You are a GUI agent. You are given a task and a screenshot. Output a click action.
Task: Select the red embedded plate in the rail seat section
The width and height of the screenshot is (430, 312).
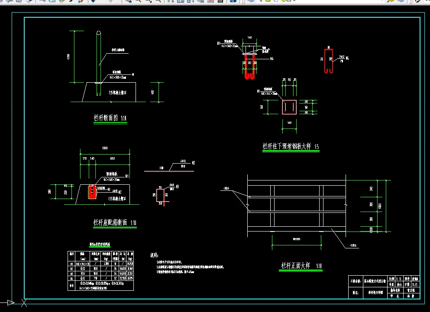pyautogui.click(x=92, y=192)
